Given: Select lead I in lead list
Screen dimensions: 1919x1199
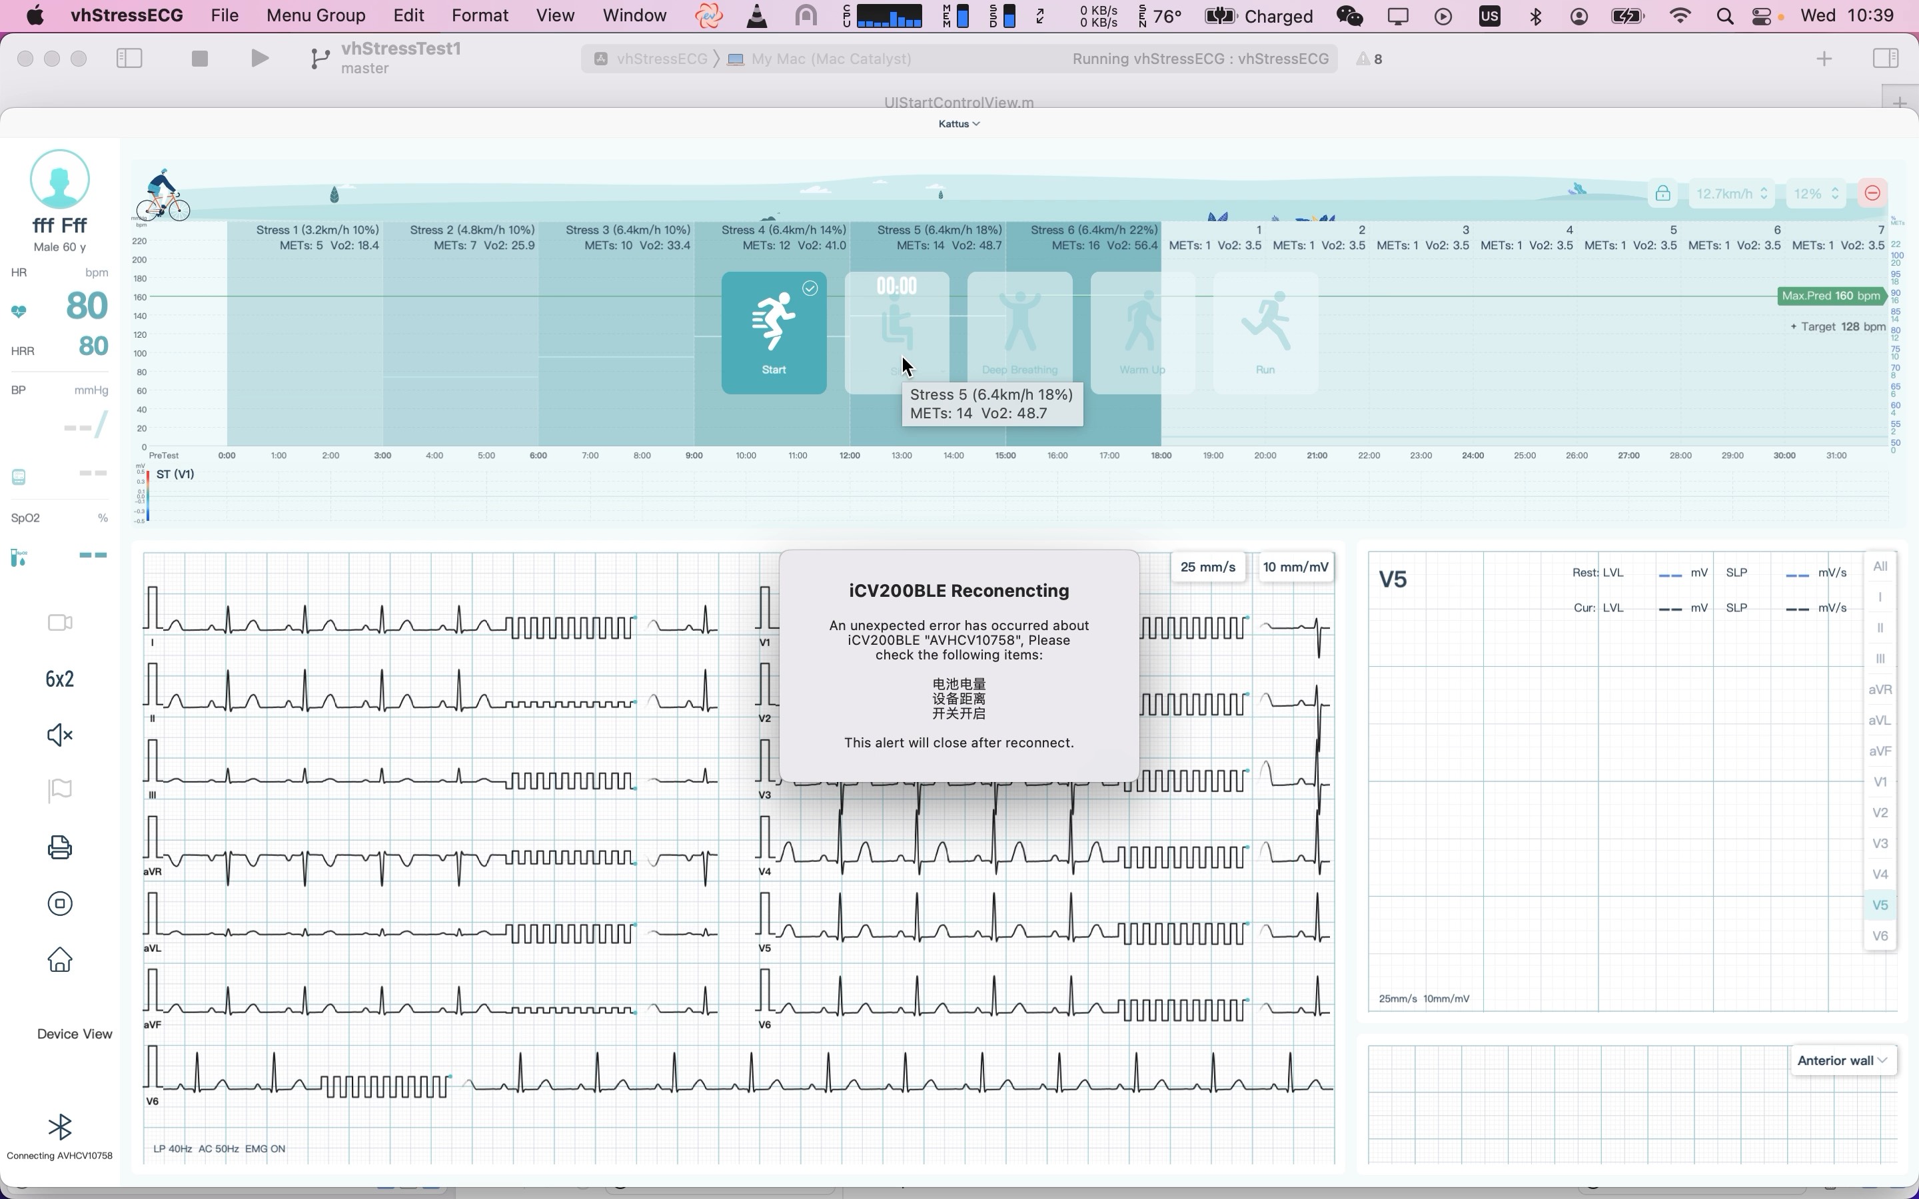Looking at the screenshot, I should click(x=1880, y=597).
